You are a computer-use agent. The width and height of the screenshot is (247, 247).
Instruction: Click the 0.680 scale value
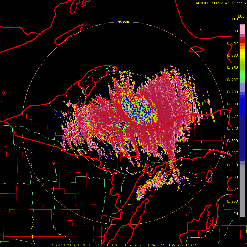point(232,104)
